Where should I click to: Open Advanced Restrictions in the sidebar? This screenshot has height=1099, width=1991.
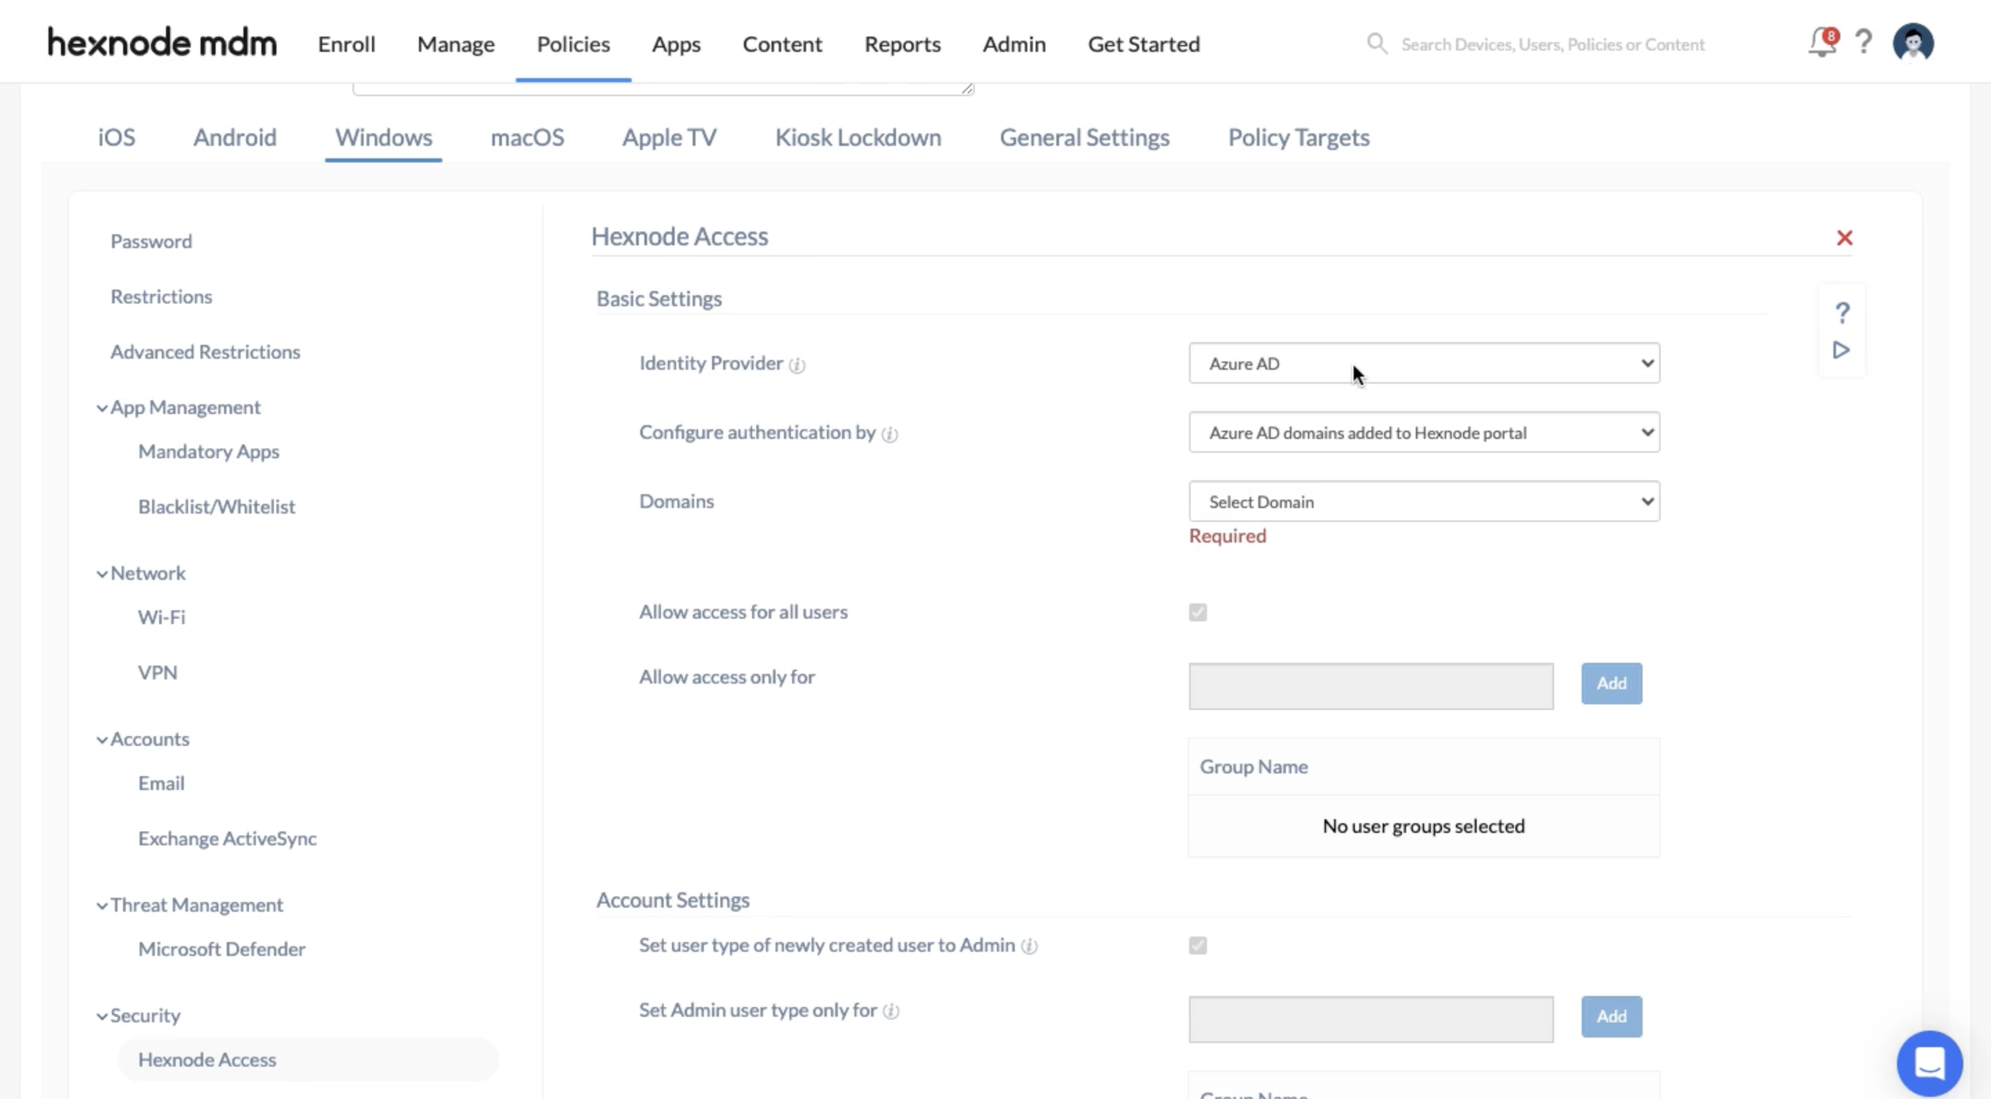point(205,353)
